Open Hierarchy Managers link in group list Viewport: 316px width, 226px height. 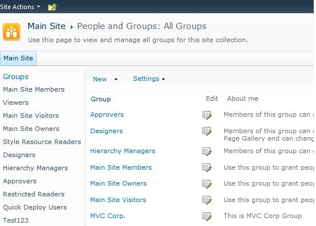123,151
